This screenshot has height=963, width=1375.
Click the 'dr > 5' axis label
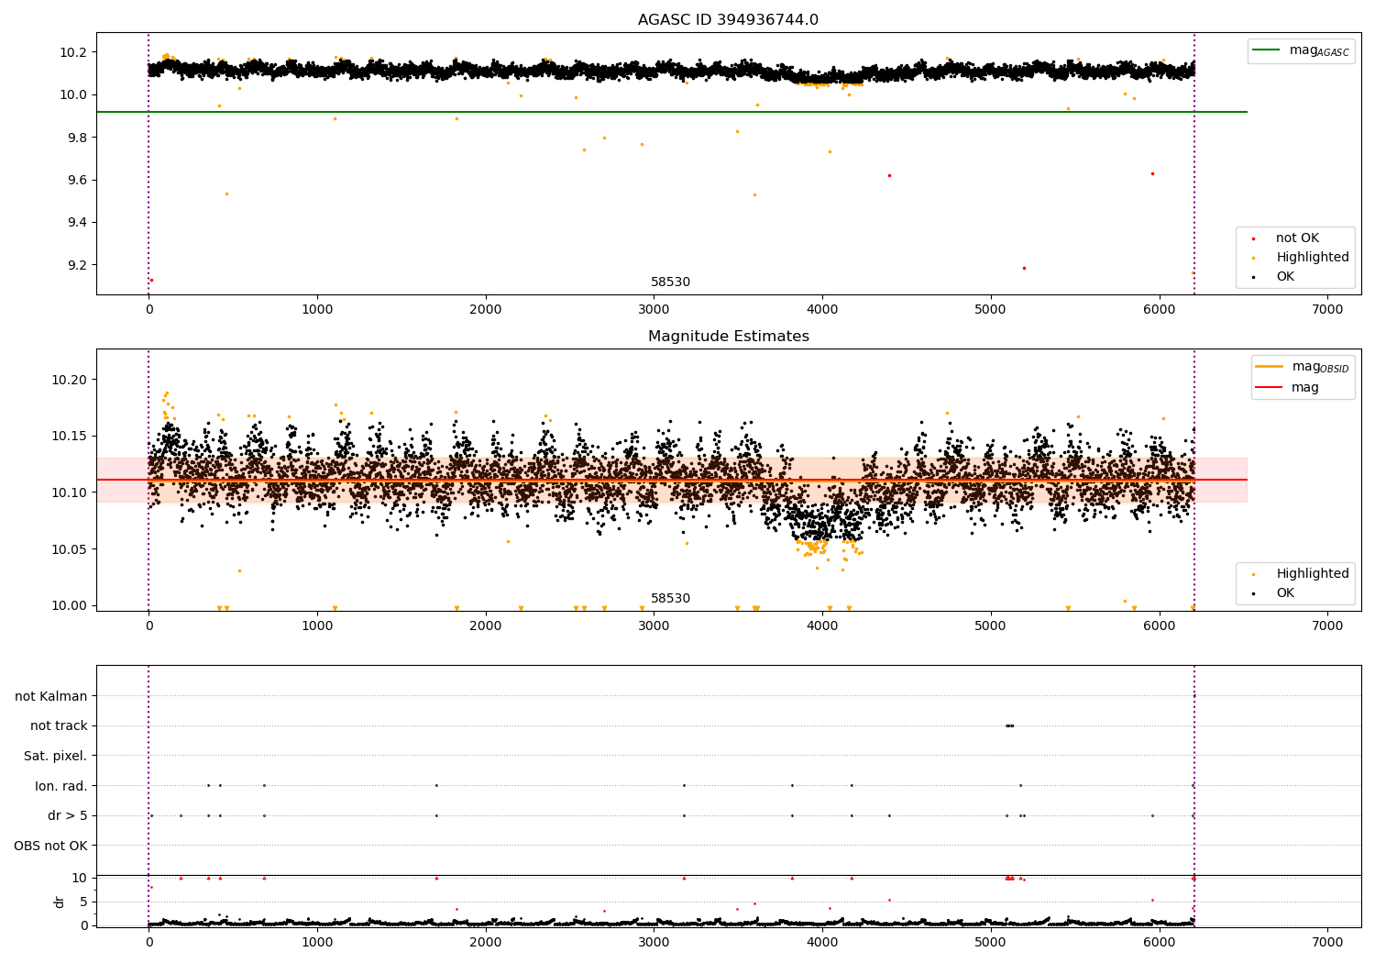pyautogui.click(x=68, y=815)
